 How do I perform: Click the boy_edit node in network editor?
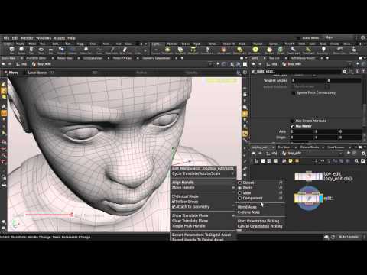(x=309, y=176)
